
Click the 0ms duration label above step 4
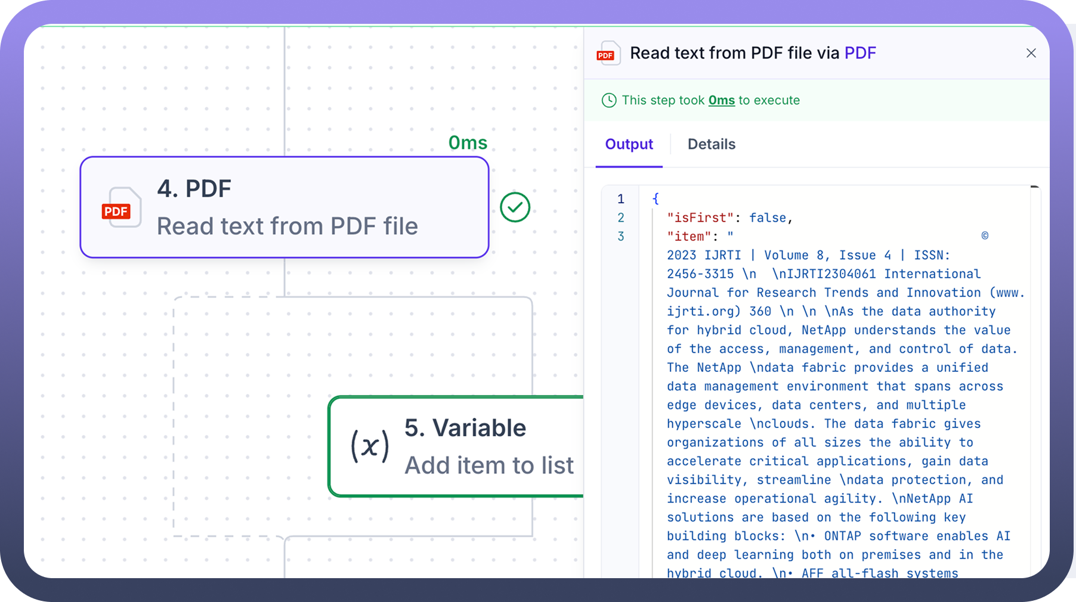click(468, 143)
